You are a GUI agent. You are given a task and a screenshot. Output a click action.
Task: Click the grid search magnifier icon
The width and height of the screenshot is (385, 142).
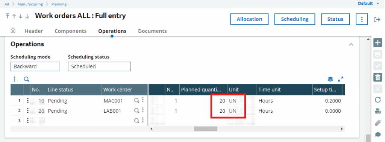26,79
